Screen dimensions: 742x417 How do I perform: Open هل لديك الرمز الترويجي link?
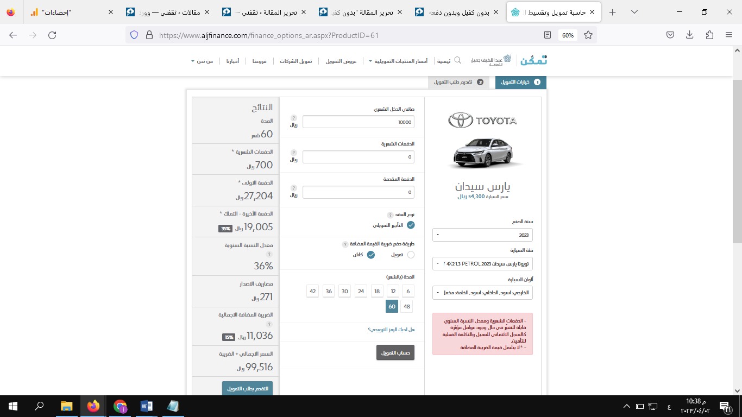coord(391,330)
